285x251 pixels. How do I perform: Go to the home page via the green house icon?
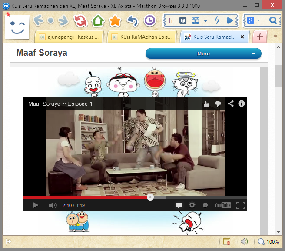click(98, 20)
